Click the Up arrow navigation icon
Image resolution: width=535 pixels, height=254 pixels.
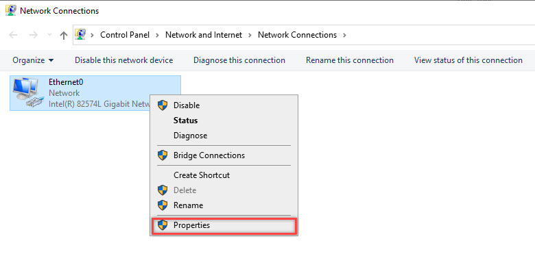click(64, 35)
